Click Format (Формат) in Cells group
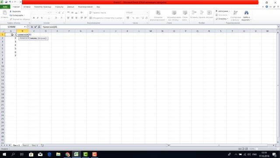 point(210,14)
